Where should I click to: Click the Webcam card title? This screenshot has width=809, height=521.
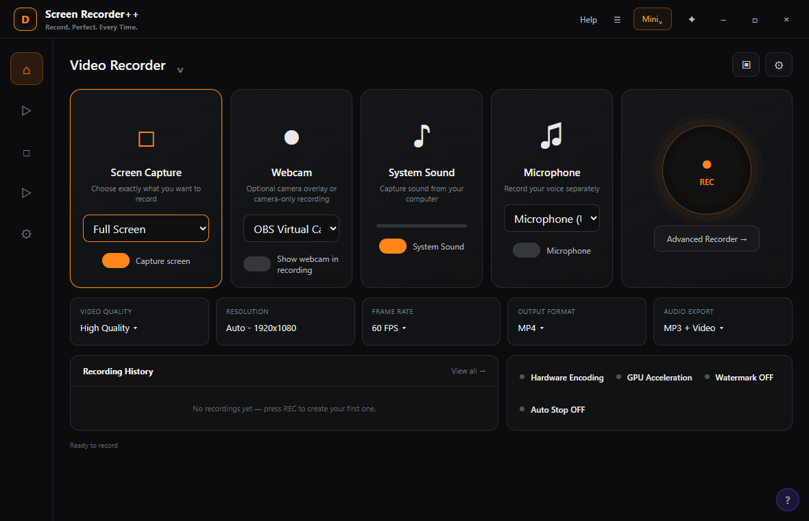[x=291, y=172]
